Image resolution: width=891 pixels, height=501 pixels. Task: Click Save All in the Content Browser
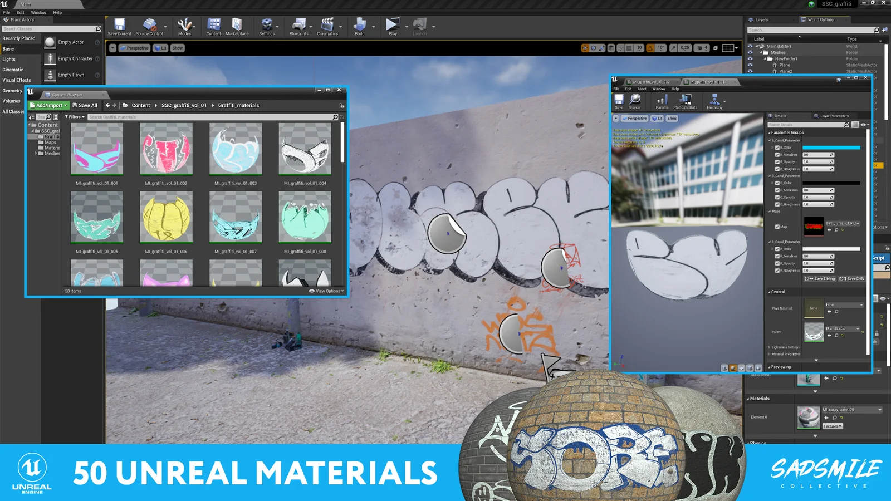point(85,105)
